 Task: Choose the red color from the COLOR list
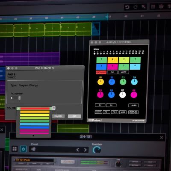(x=35, y=109)
